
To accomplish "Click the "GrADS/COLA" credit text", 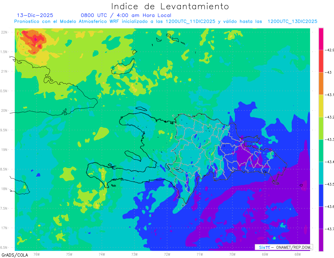I will (x=15, y=255).
